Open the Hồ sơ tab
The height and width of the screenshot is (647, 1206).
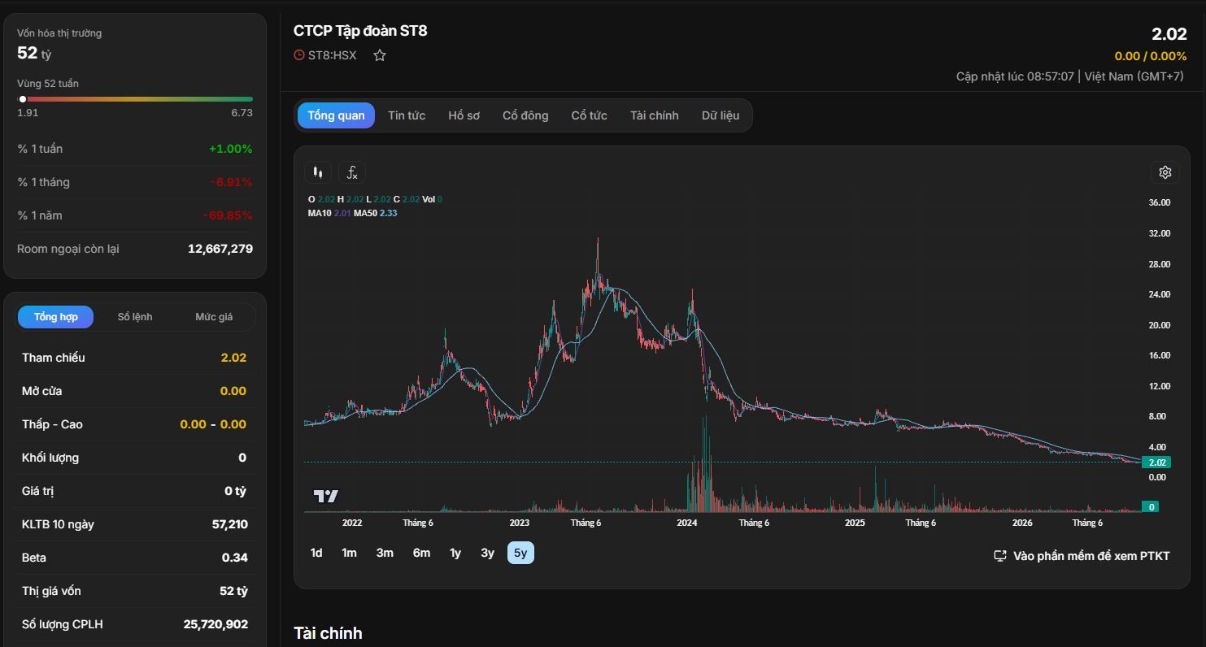tap(464, 115)
